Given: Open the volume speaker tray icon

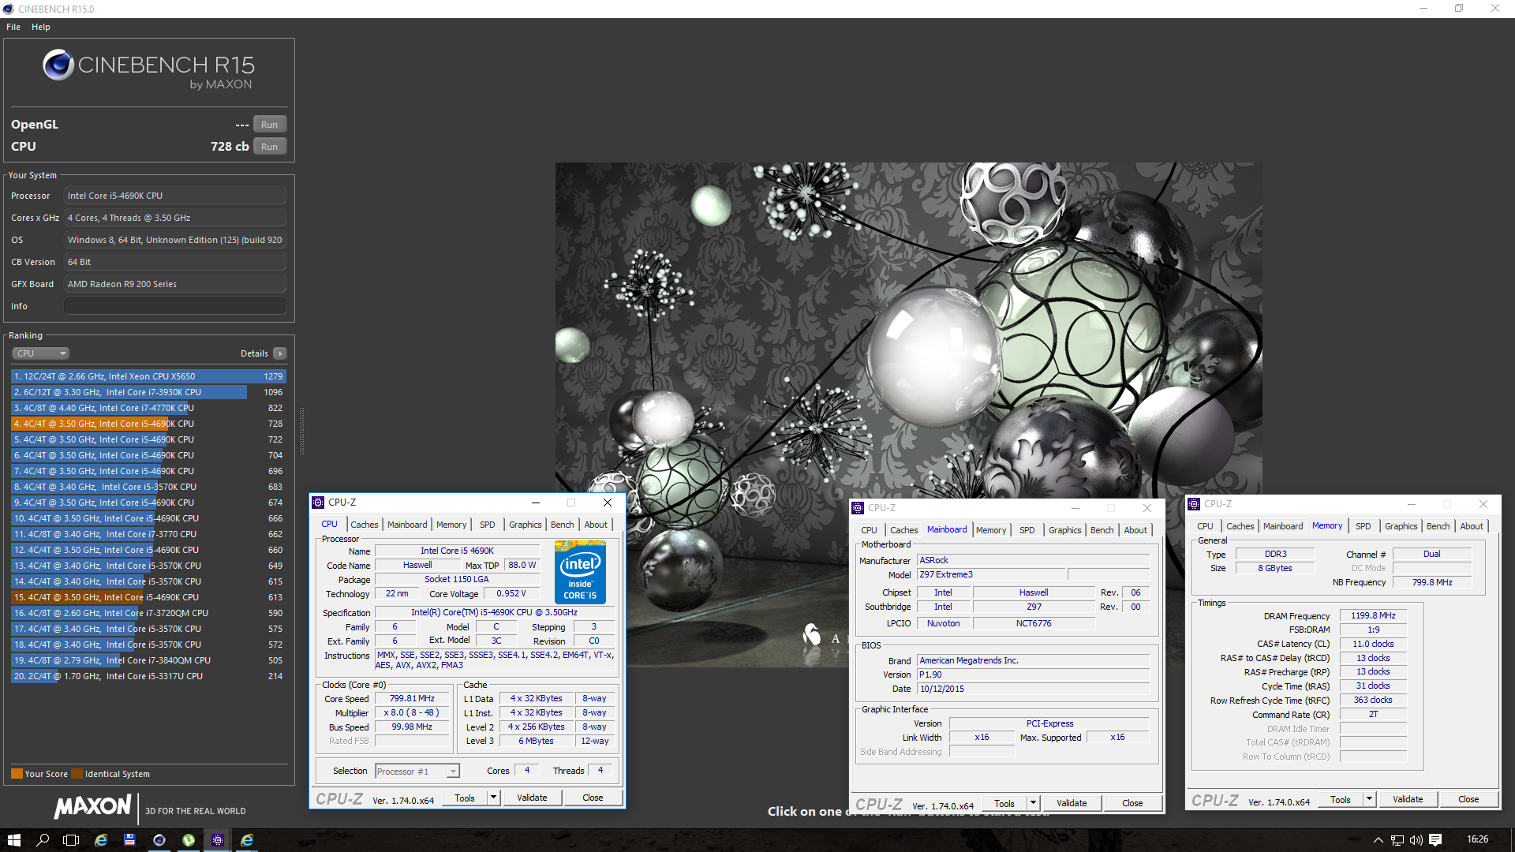Looking at the screenshot, I should coord(1416,840).
